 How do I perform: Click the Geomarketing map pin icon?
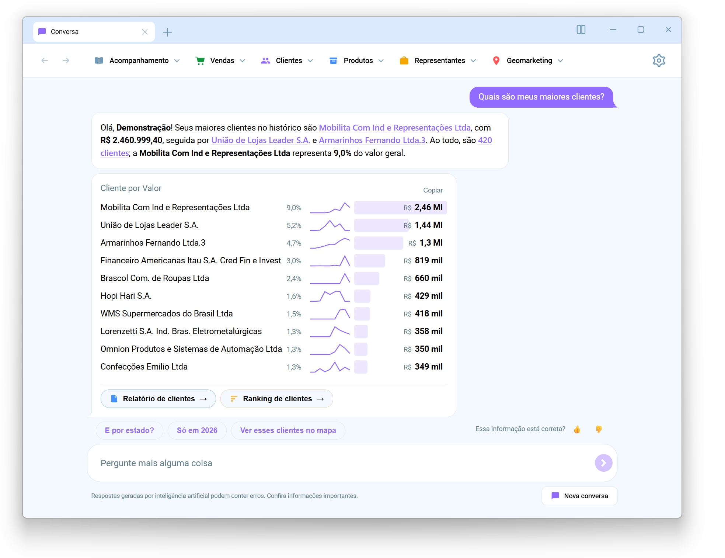[x=496, y=60]
